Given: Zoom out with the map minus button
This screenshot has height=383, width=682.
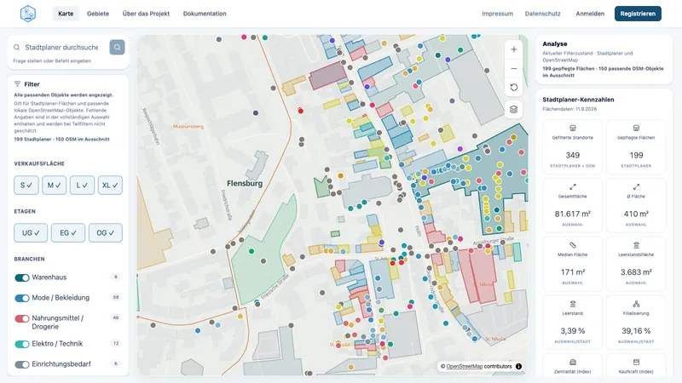Looking at the screenshot, I should point(514,69).
